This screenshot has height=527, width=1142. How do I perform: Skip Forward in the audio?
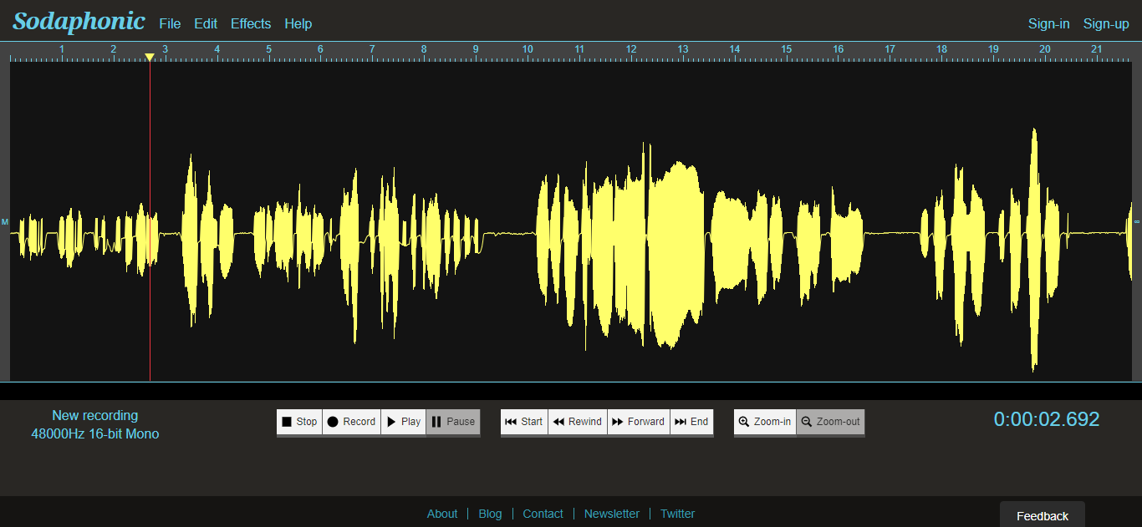coord(639,422)
